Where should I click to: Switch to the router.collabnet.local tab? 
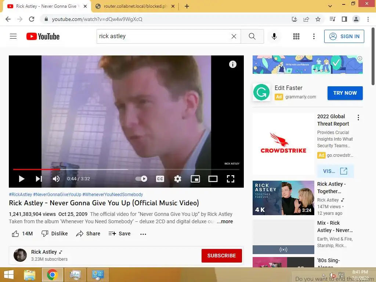coord(135,6)
